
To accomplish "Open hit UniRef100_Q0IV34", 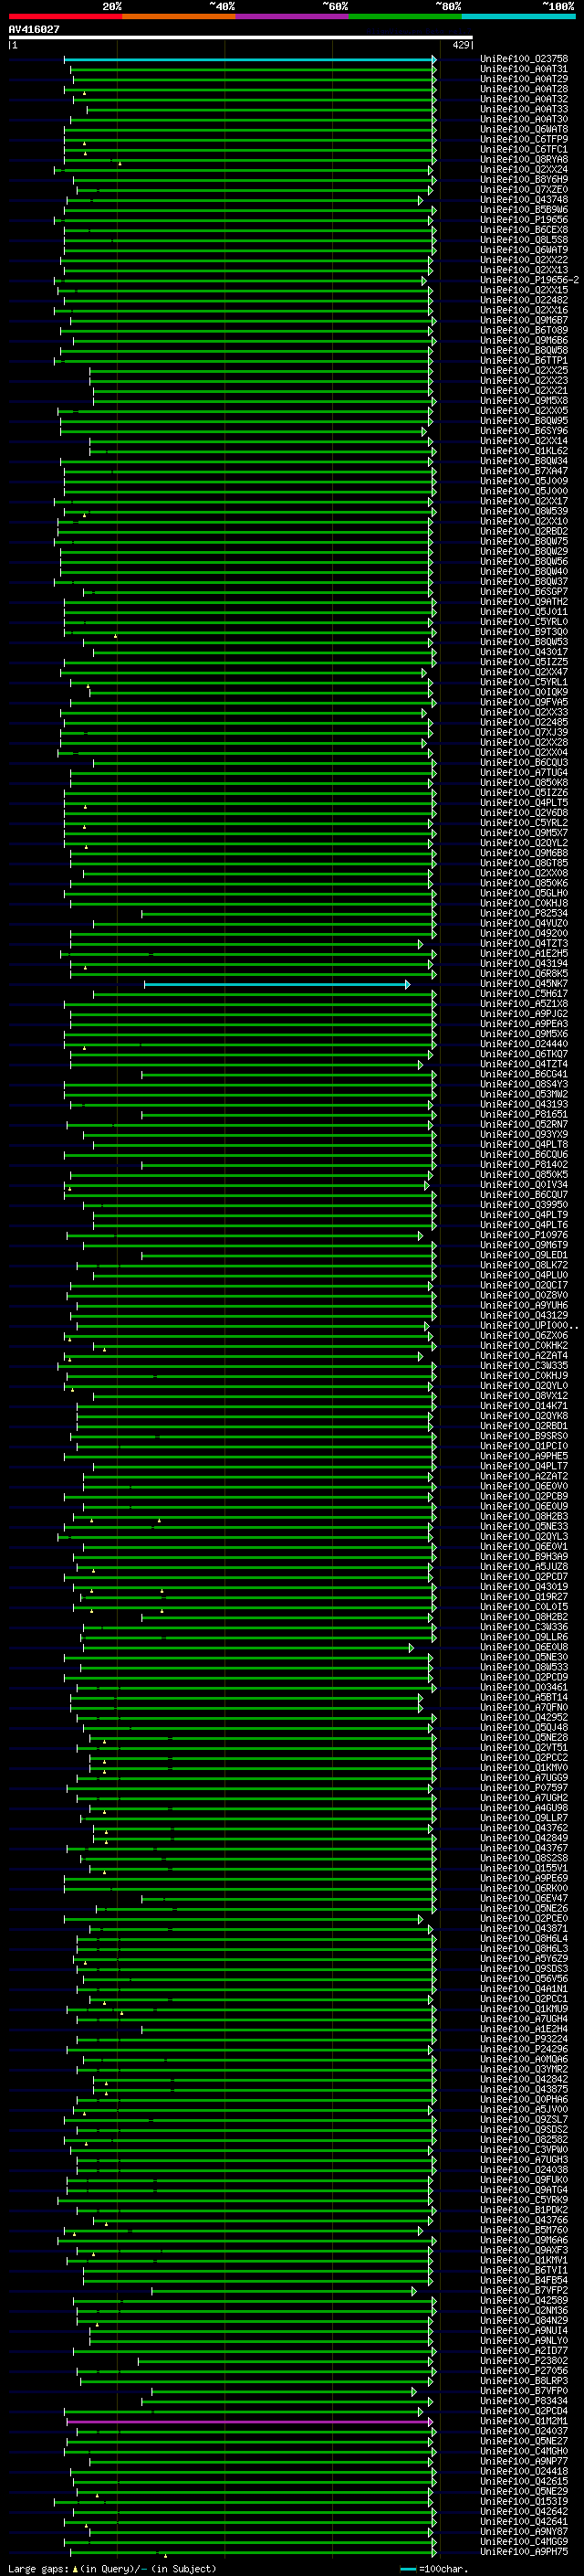I will 524,1186.
